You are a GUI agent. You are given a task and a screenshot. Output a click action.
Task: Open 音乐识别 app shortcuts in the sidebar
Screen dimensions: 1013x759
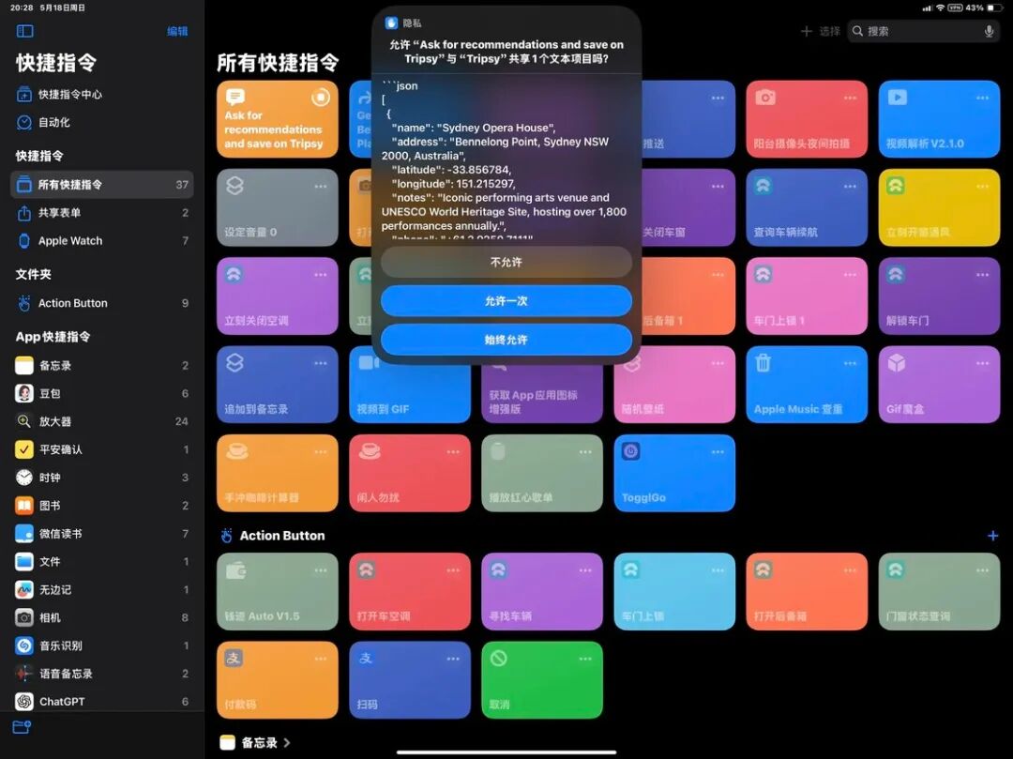point(102,645)
